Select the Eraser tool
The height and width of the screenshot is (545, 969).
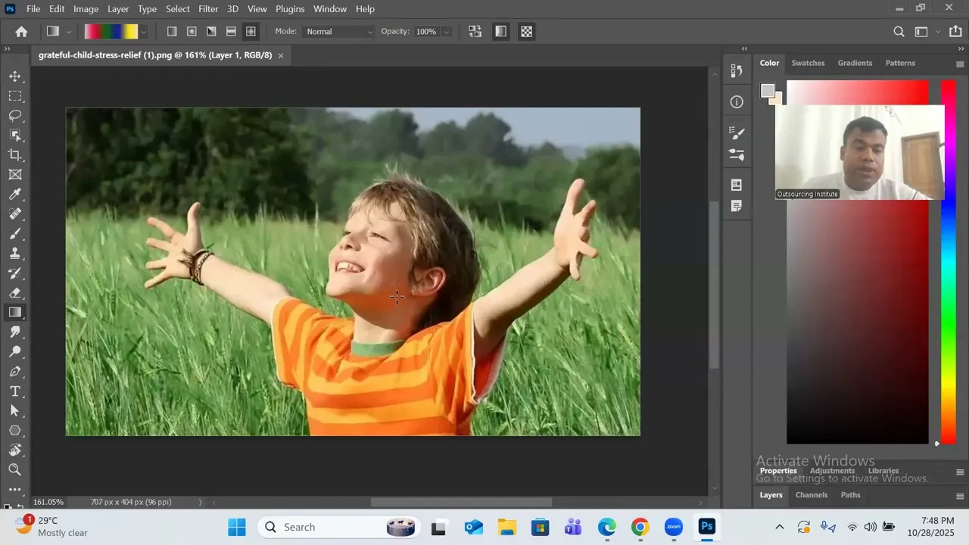click(x=15, y=293)
